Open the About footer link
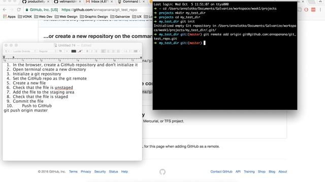This screenshot has width=325, height=182. pyautogui.click(x=283, y=172)
